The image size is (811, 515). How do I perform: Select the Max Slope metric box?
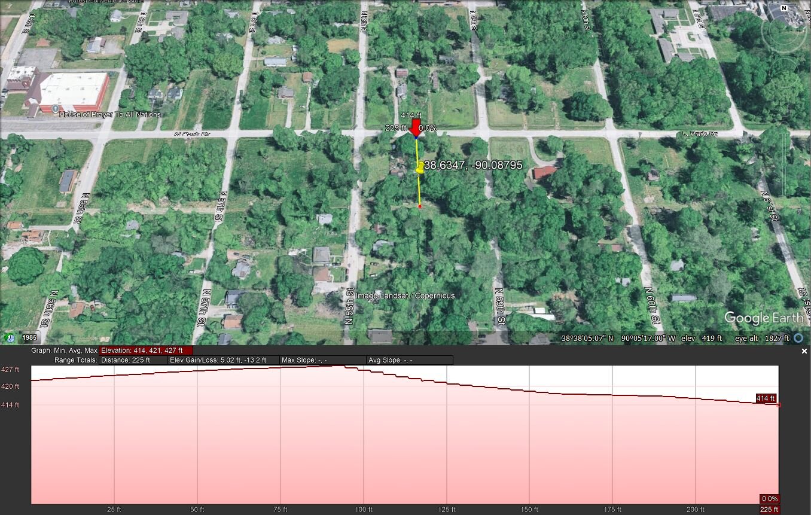[322, 360]
